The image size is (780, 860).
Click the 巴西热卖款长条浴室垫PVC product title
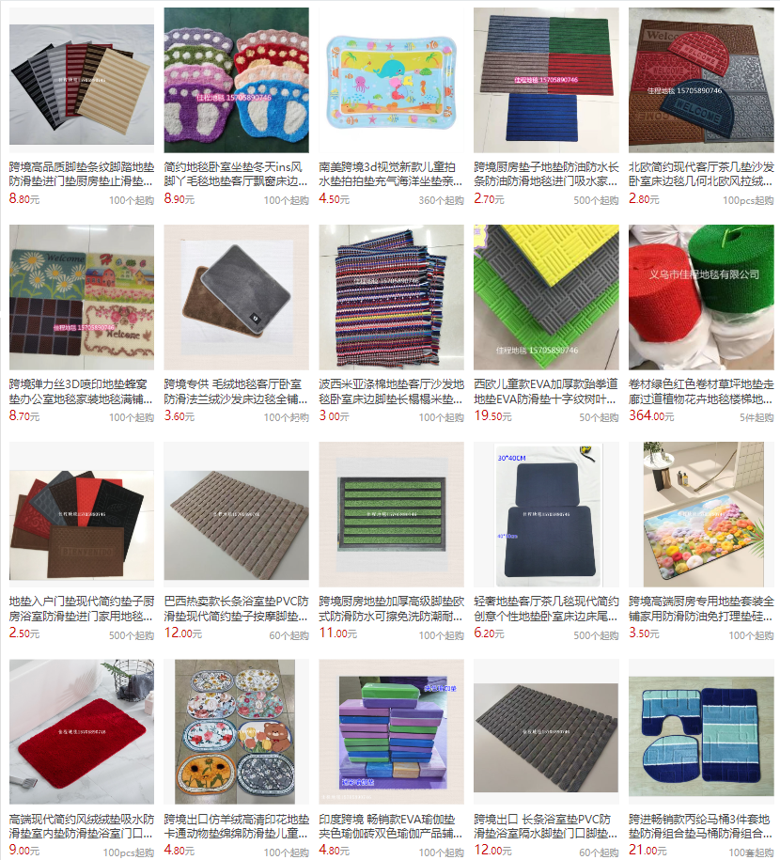coord(237,608)
